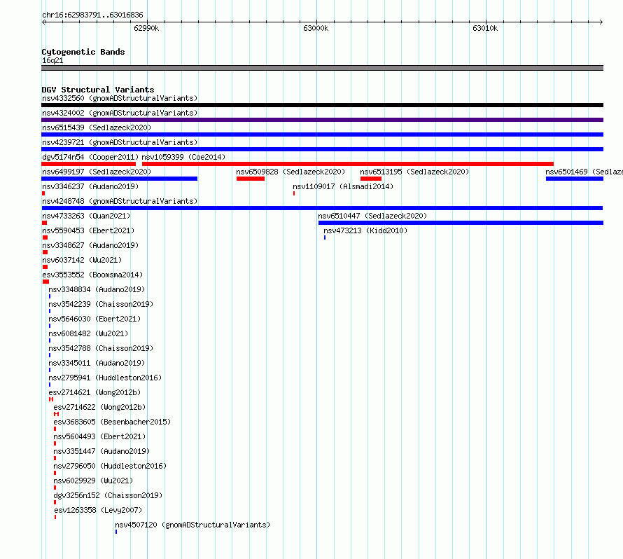Open nsv5646030 Ebert2021 label
This screenshot has height=559, width=623.
point(94,319)
